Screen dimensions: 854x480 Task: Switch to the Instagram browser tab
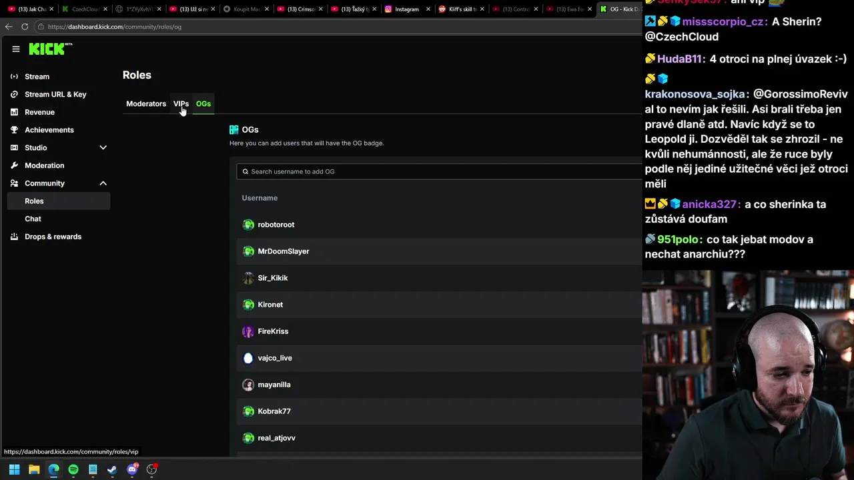click(x=406, y=9)
